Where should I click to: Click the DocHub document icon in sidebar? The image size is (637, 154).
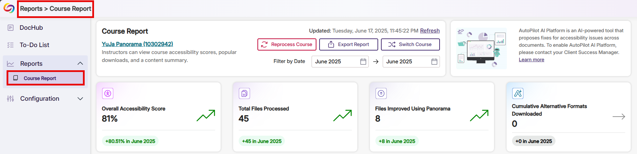[x=10, y=28]
